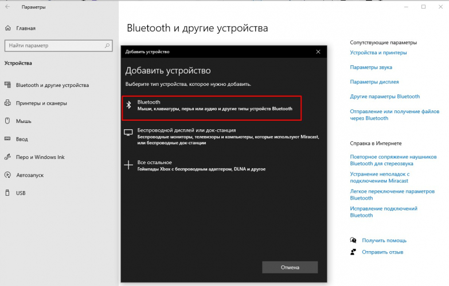Viewport: 449px width, 286px height.
Task: Go to Перо и Windows Ink section
Action: 40,157
